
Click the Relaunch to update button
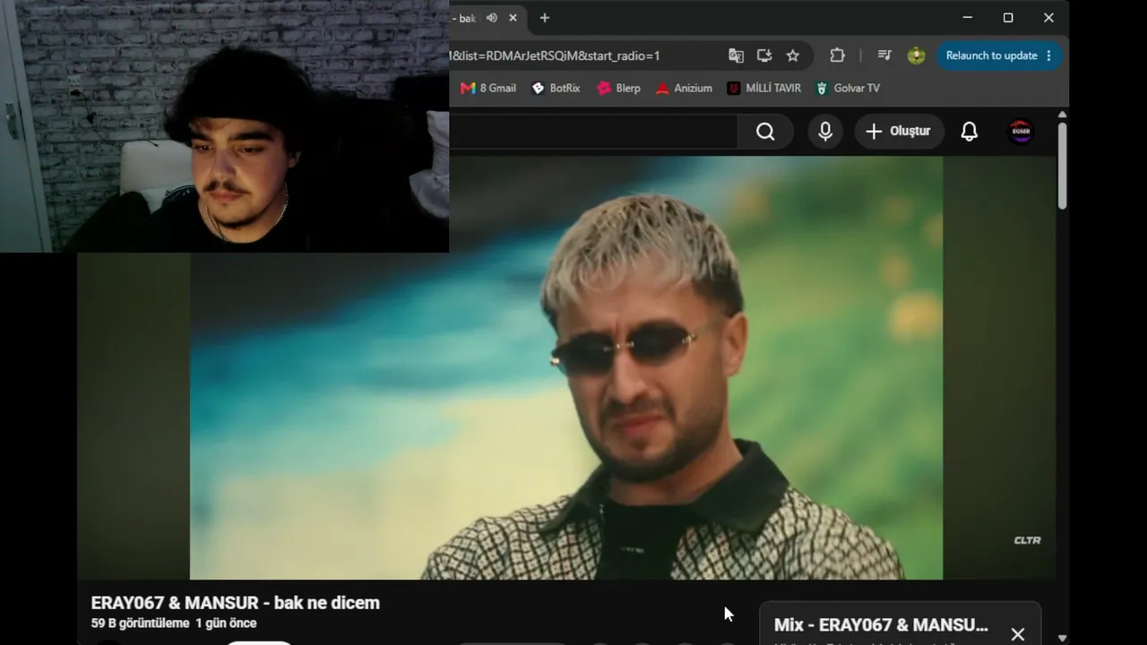pyautogui.click(x=991, y=56)
